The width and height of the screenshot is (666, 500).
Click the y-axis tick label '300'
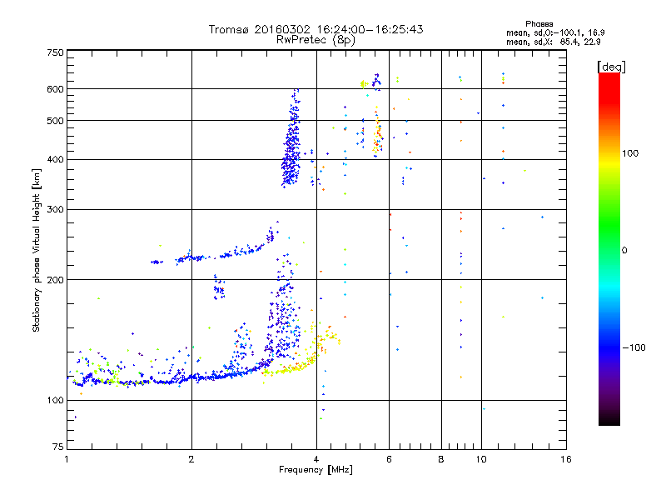55,209
